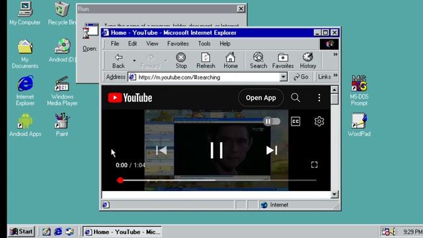Screen dimensions: 423x238
Task: Open the Tools menu
Action: point(204,44)
